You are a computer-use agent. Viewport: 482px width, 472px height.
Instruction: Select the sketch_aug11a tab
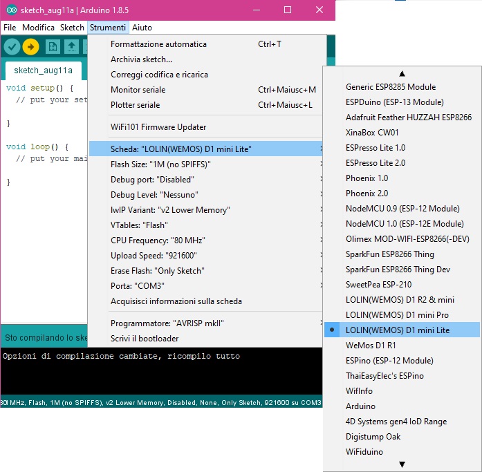click(x=44, y=70)
